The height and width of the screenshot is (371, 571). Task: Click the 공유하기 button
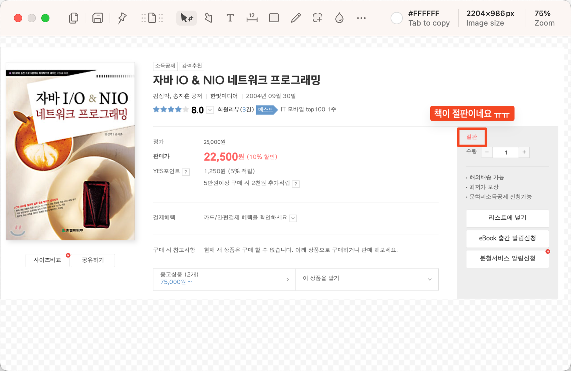[x=93, y=260]
